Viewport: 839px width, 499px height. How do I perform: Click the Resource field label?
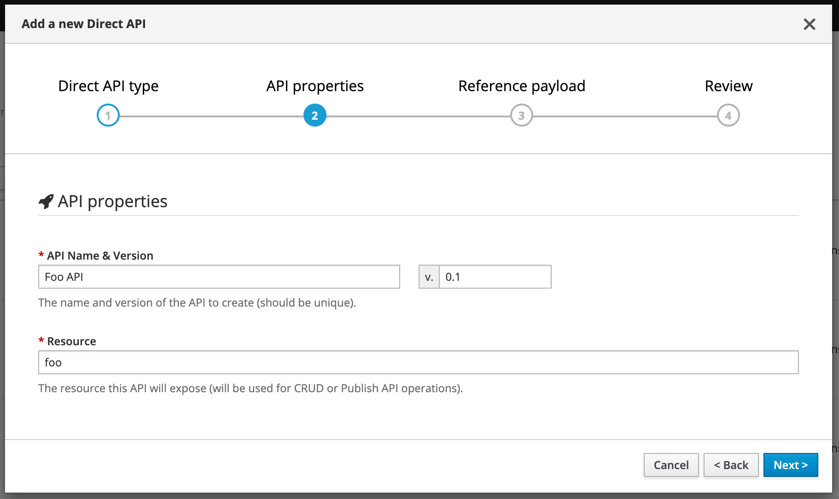(x=71, y=341)
